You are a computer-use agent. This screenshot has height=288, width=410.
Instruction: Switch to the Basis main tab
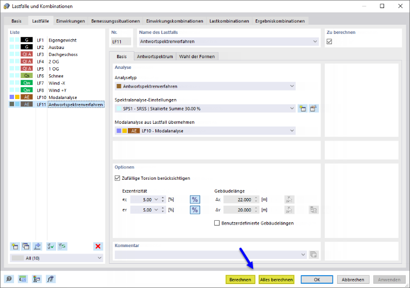coord(17,21)
